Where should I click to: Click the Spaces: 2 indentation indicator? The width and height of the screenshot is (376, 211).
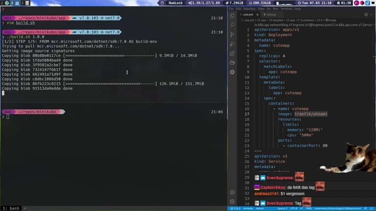[x=282, y=209]
